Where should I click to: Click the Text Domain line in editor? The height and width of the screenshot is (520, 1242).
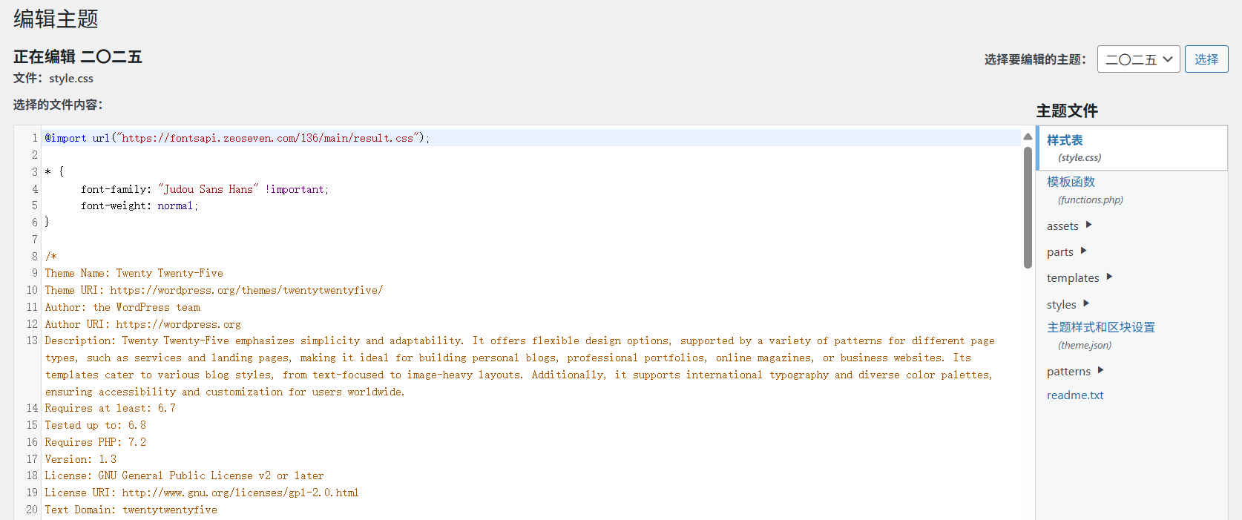(131, 510)
